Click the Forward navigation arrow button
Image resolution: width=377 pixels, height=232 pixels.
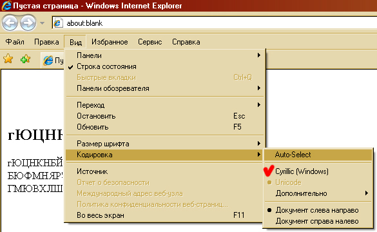(x=28, y=23)
